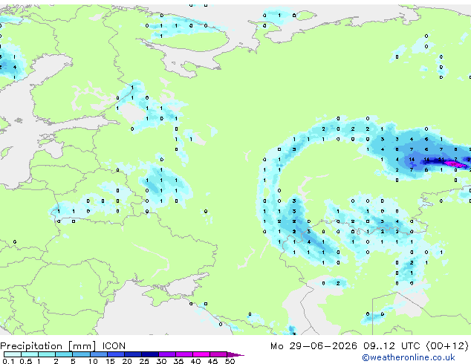Select the legend swatch between 25 and 30
This screenshot has height=364, width=471.
(150, 354)
